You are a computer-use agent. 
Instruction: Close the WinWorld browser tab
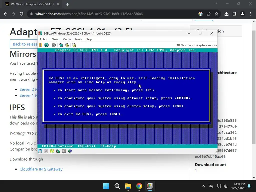[x=58, y=4]
